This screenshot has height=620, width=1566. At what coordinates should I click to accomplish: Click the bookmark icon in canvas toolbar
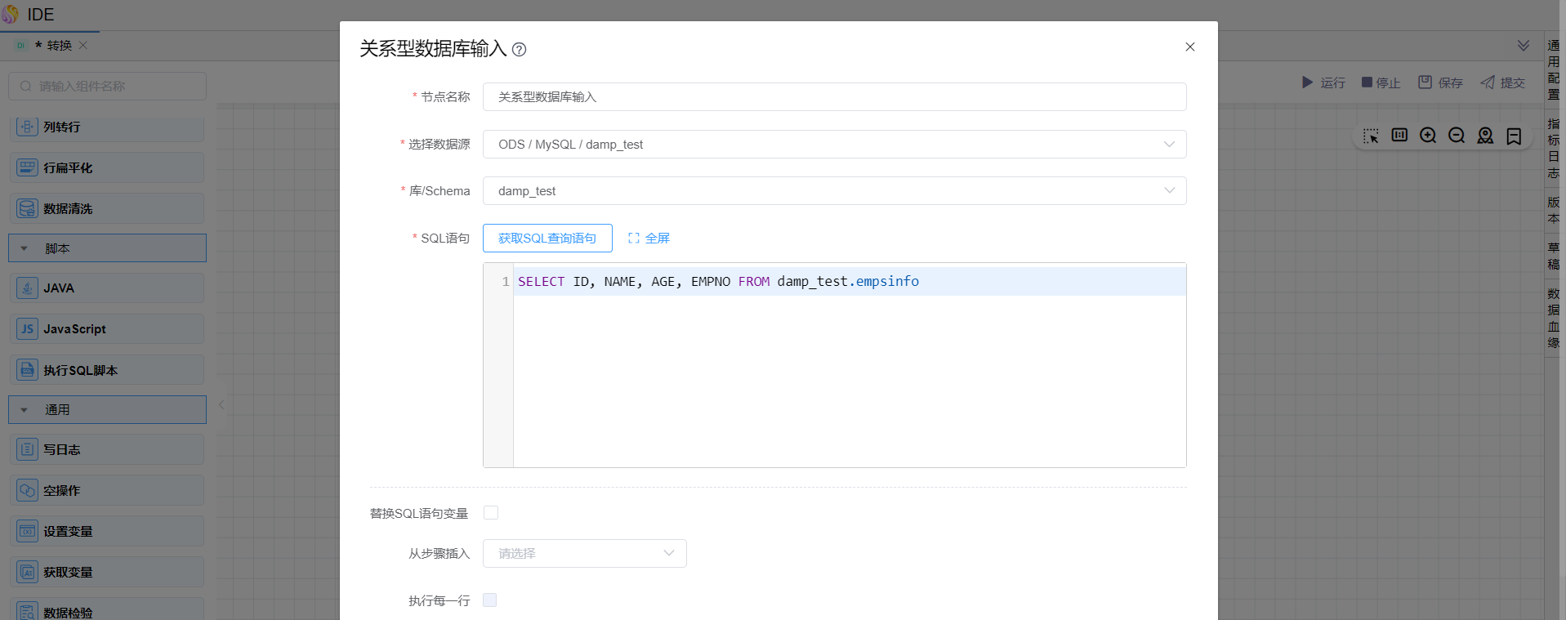[x=1514, y=136]
